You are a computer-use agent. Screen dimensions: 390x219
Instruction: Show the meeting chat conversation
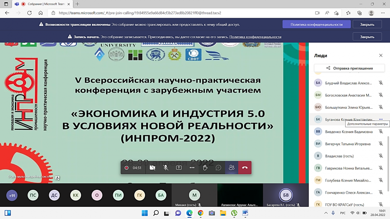[x=218, y=168]
